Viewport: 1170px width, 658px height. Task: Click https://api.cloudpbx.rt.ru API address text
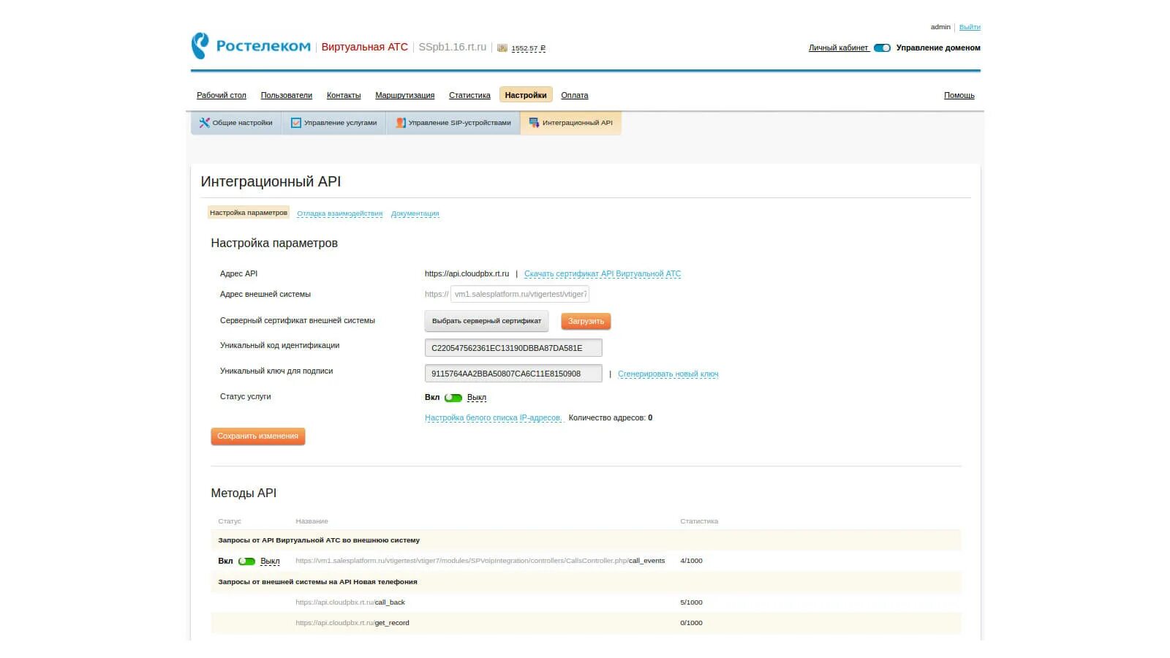pyautogui.click(x=467, y=273)
